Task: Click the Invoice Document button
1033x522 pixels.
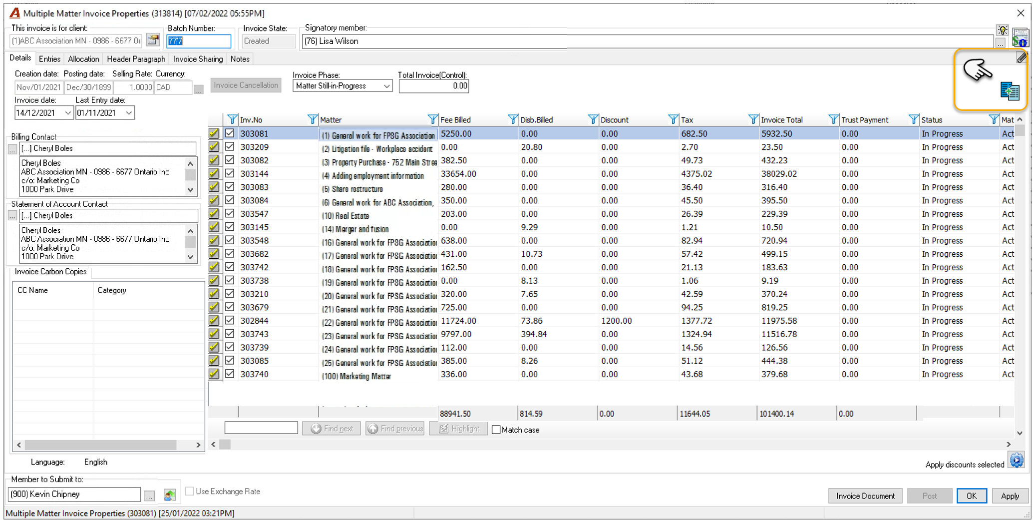Action: point(865,496)
